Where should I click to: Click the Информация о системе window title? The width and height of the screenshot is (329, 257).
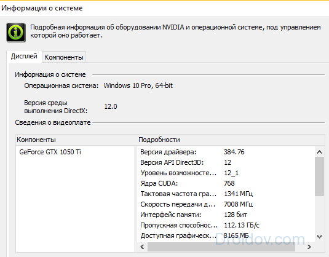pos(42,8)
